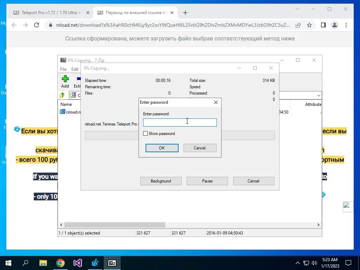Screen dimensions: 360x270
Task: Open the File menu in 7-Zip
Action: click(x=63, y=69)
